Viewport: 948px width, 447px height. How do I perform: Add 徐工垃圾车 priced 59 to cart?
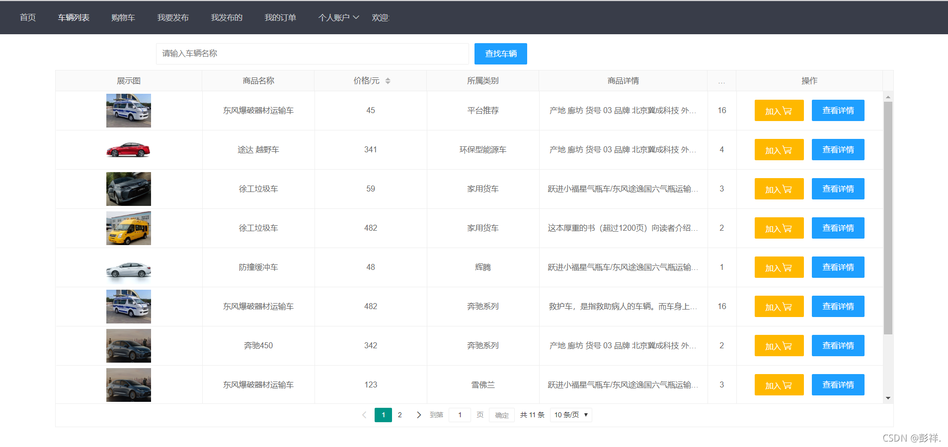tap(779, 189)
